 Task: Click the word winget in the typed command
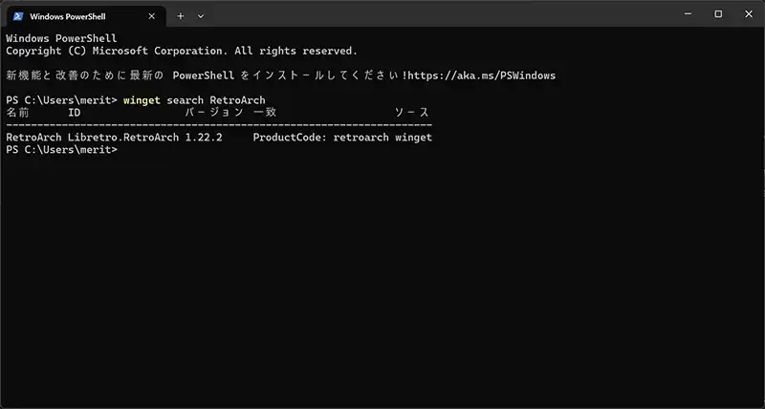[142, 99]
